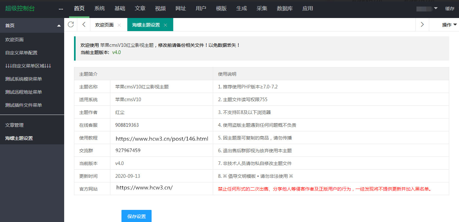Close the 欢迎页面 tab
Screen dimensions: 459x222
point(119,25)
